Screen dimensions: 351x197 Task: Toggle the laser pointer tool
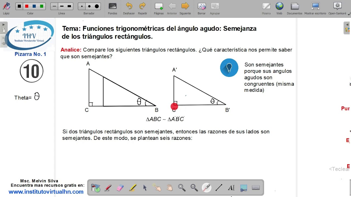206,188
